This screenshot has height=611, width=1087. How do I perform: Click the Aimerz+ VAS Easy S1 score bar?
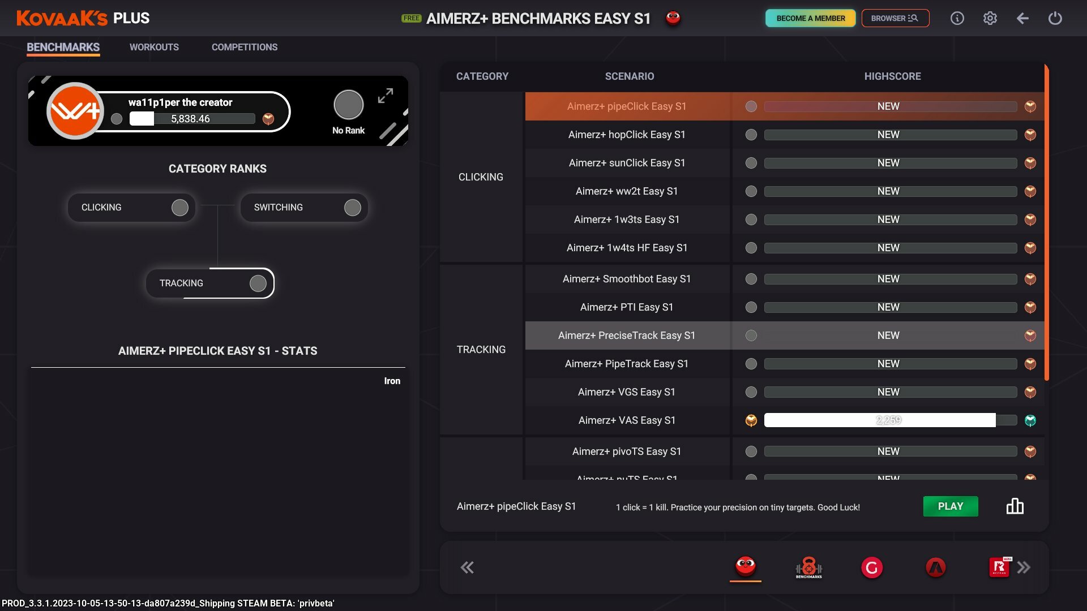point(890,420)
